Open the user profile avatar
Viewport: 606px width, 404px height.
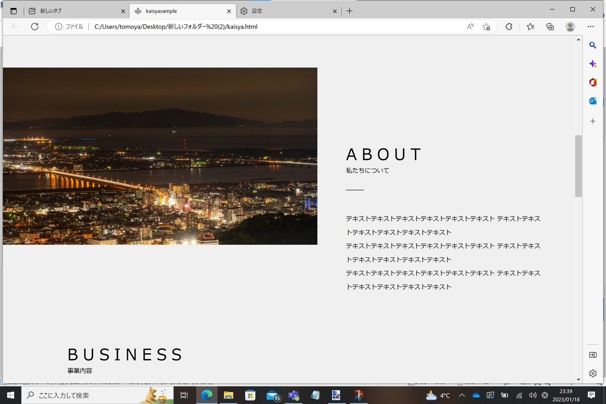point(570,26)
